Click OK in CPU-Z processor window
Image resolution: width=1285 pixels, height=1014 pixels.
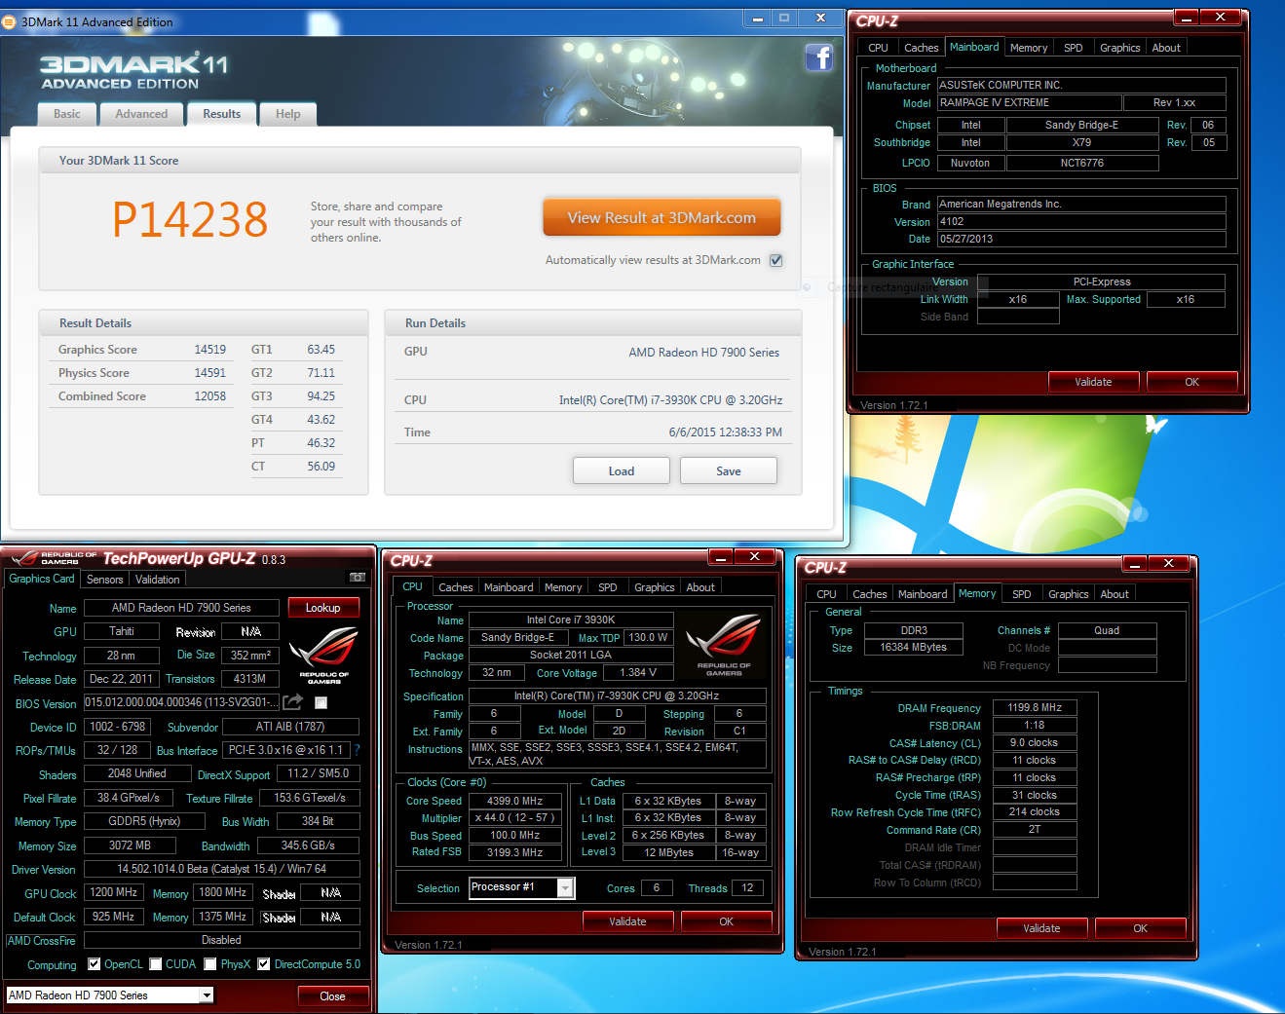point(726,921)
